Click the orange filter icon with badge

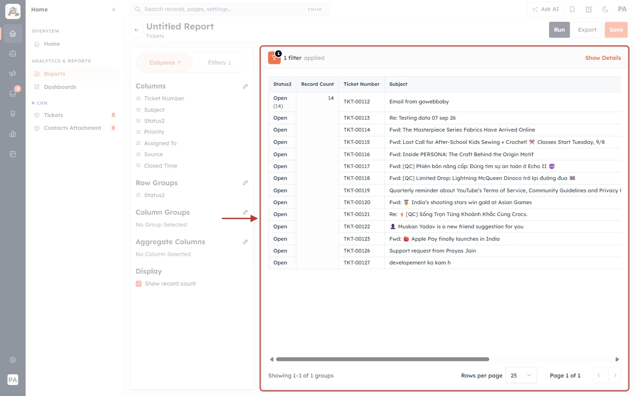point(274,58)
